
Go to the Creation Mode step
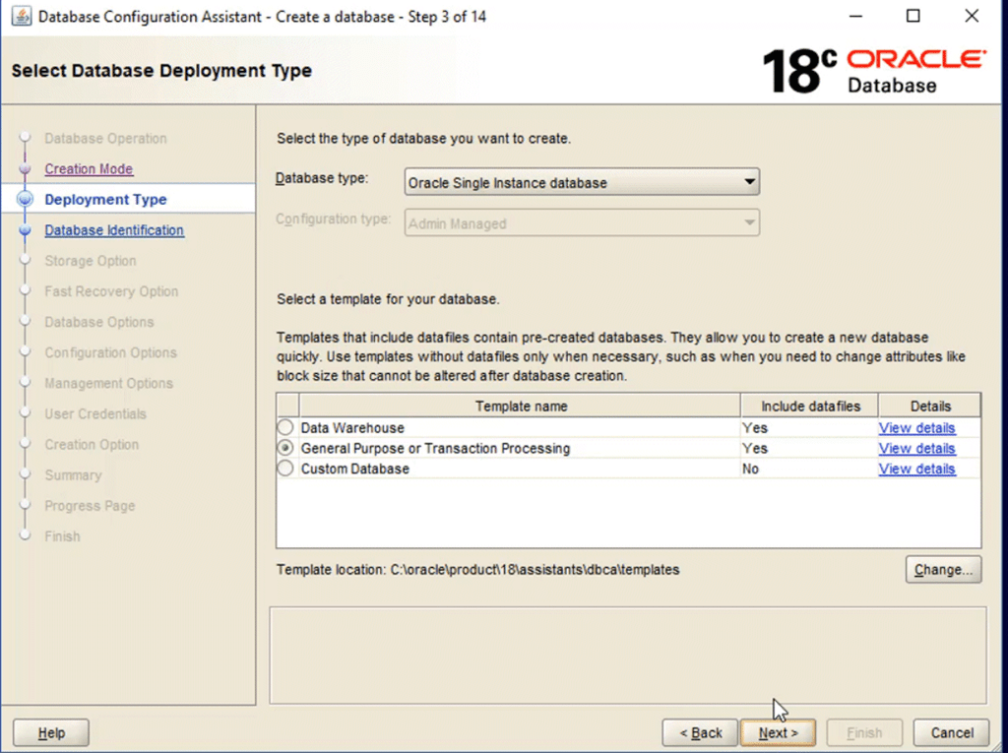pos(89,168)
